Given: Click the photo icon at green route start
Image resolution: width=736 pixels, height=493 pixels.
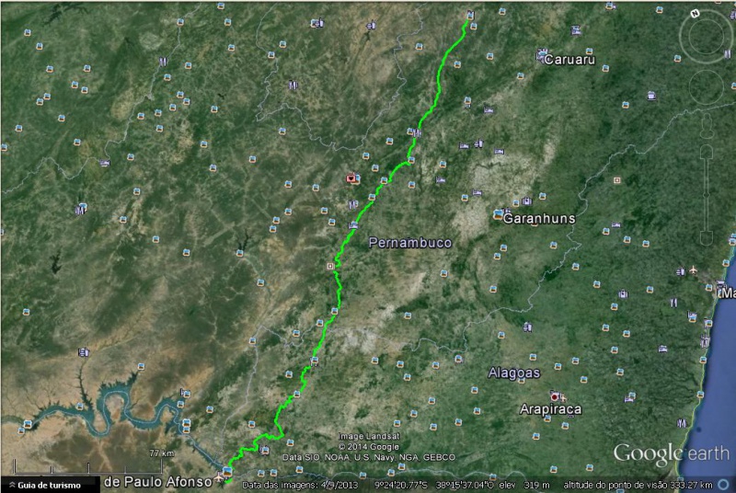Looking at the screenshot, I should (x=227, y=471).
